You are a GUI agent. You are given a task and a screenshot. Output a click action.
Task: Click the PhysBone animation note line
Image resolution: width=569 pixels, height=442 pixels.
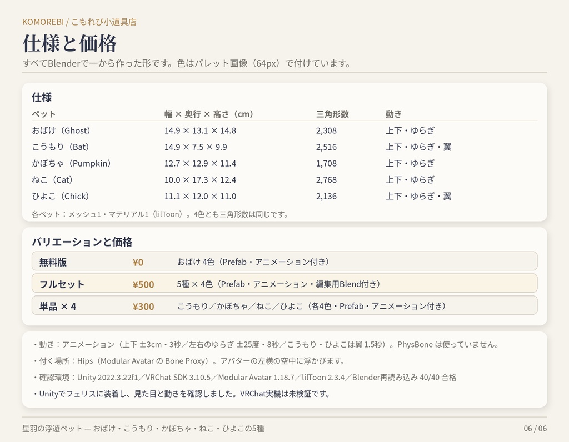[266, 344]
